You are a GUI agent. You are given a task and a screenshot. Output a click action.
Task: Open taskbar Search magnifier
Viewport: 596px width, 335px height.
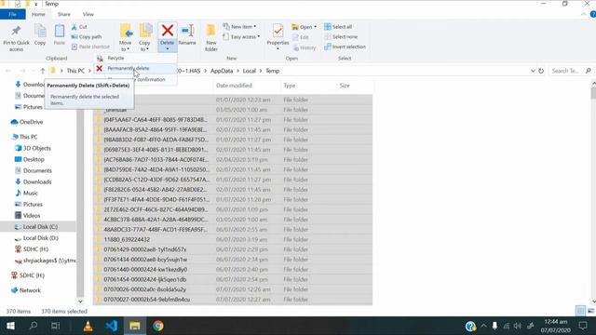(34, 326)
